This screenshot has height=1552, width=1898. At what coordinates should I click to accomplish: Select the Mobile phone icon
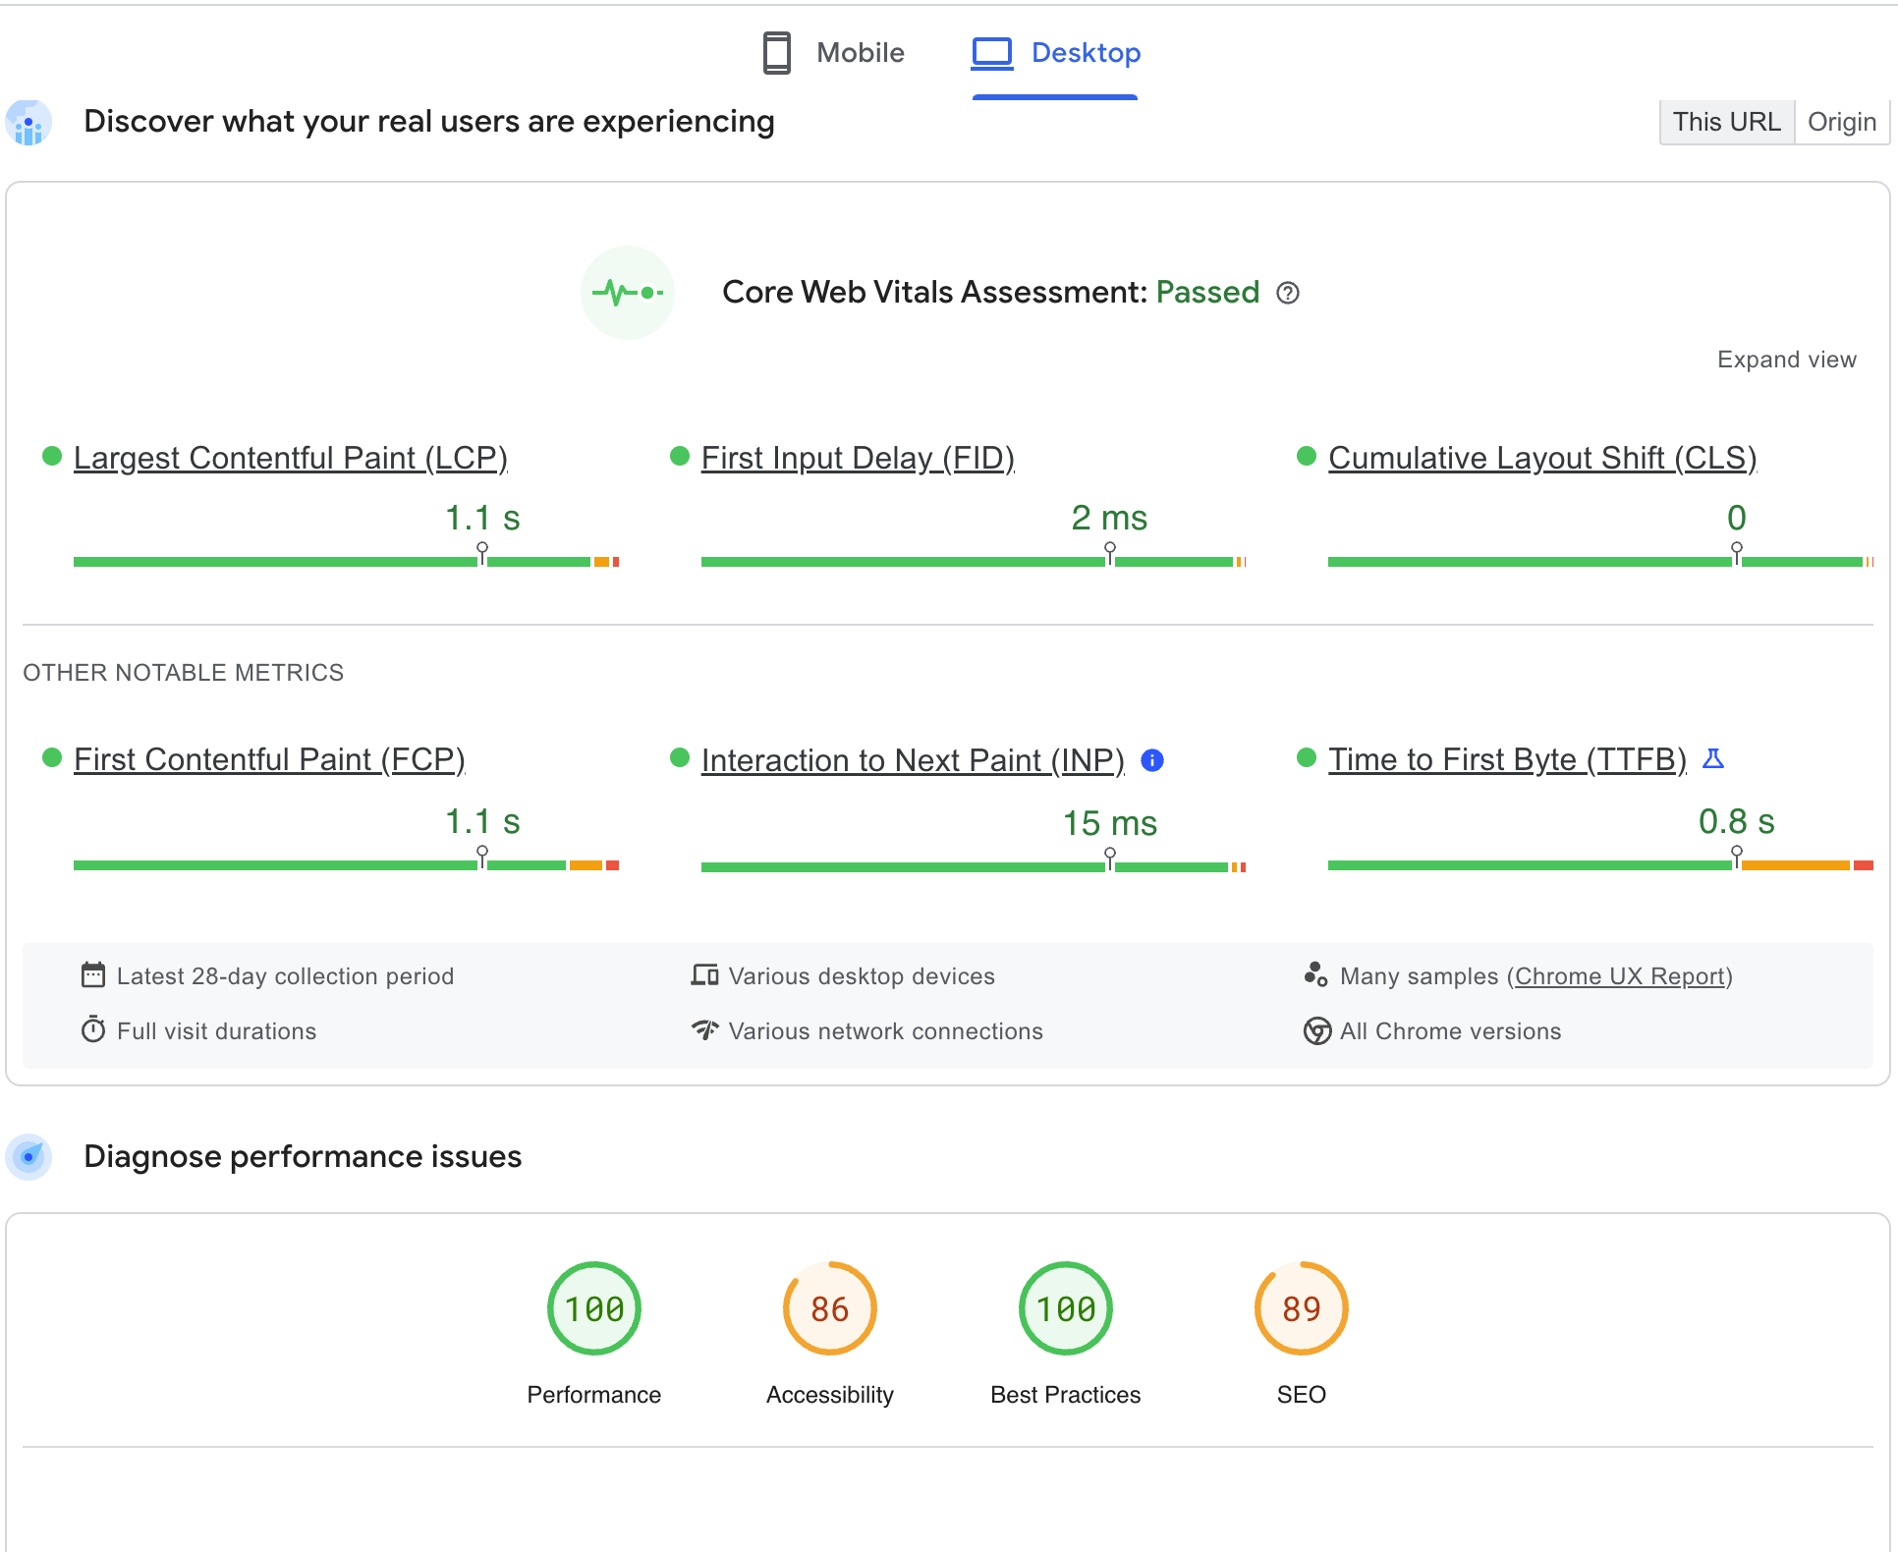pyautogui.click(x=777, y=53)
